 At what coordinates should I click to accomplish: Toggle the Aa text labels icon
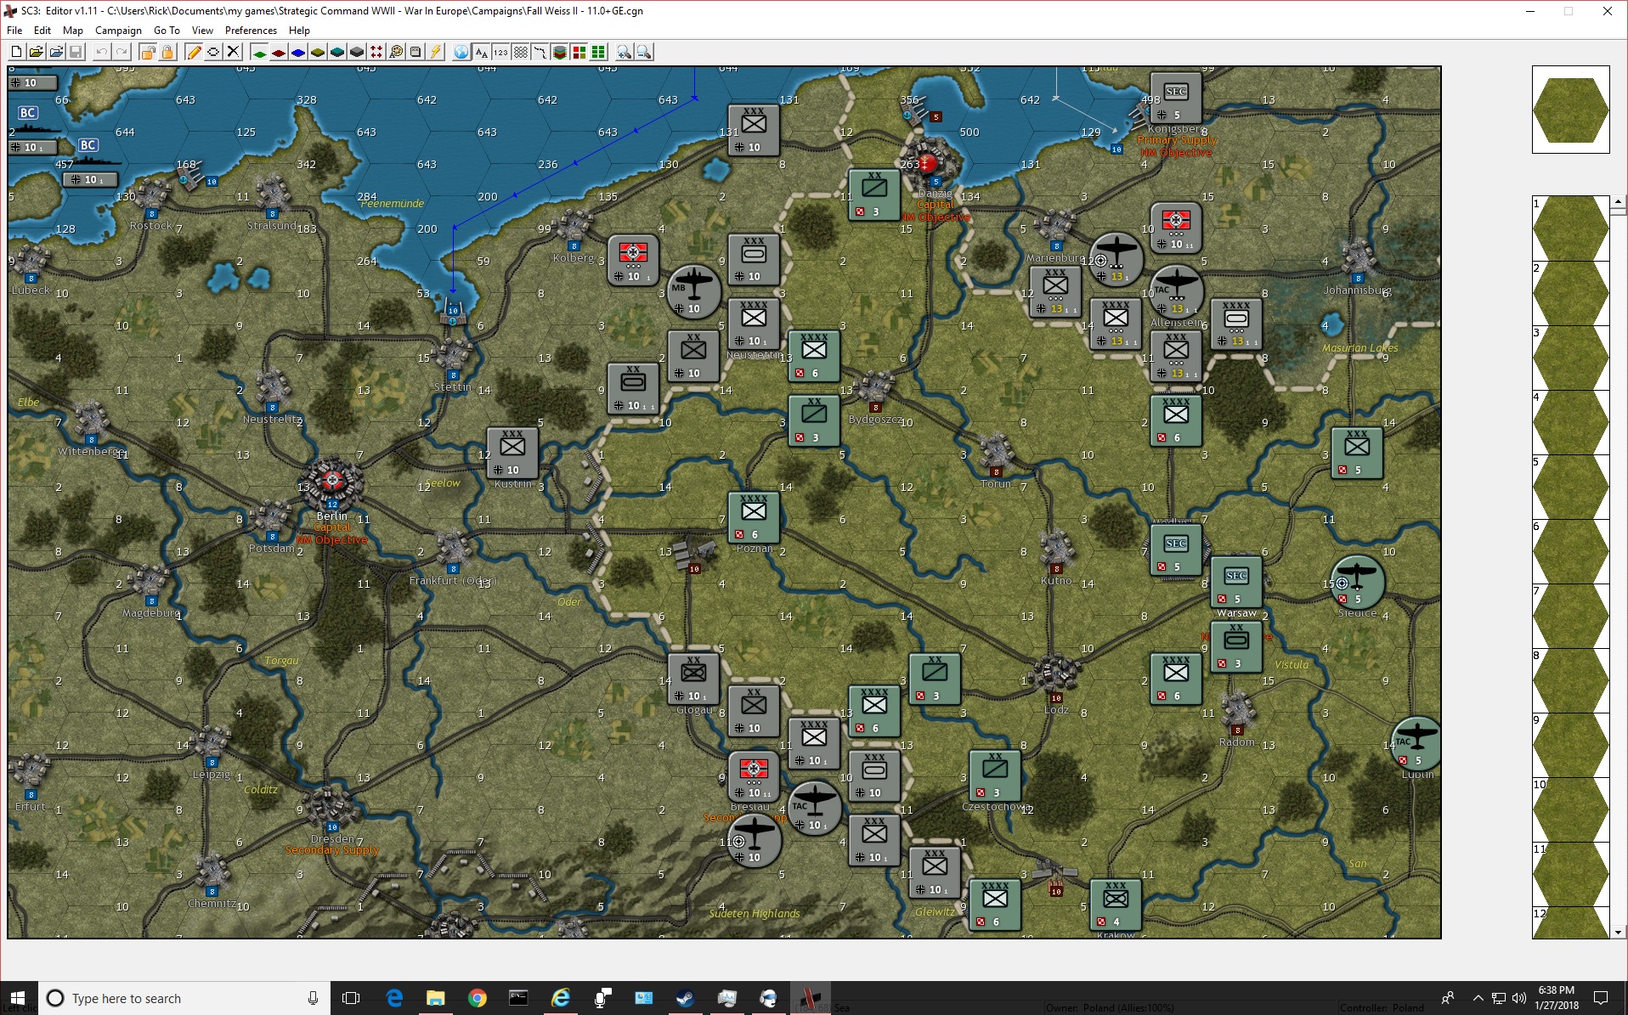tap(482, 52)
